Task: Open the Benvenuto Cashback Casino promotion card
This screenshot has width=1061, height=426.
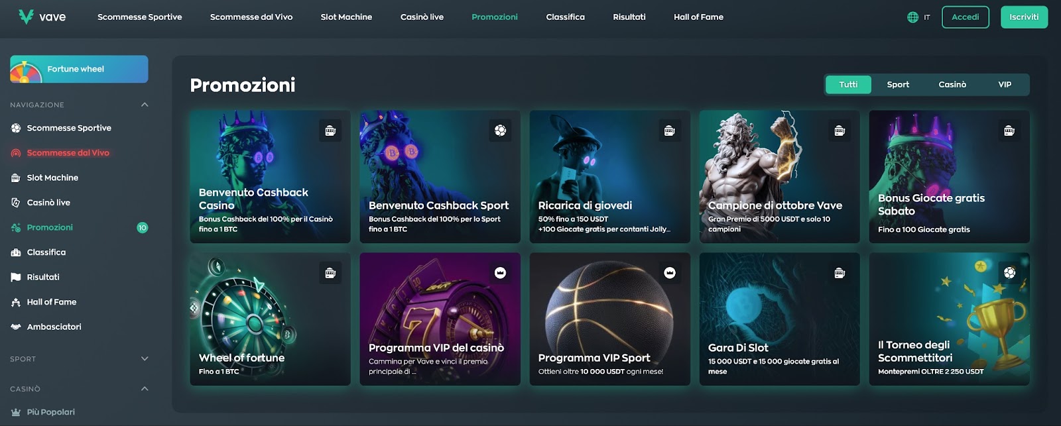Action: point(270,177)
